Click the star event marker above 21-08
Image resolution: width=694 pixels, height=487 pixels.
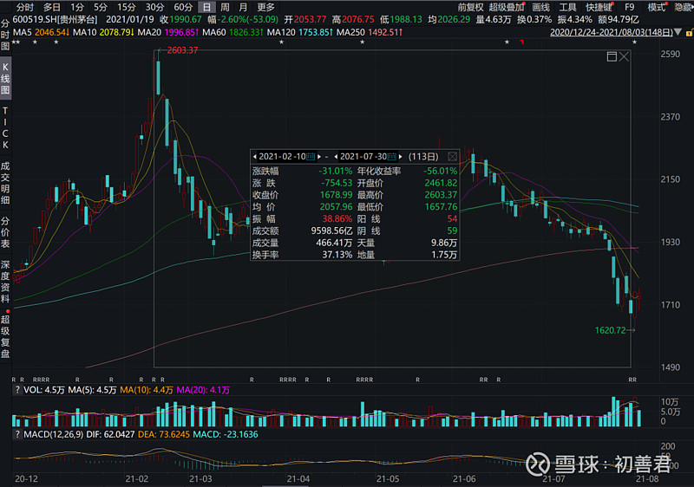pos(634,42)
